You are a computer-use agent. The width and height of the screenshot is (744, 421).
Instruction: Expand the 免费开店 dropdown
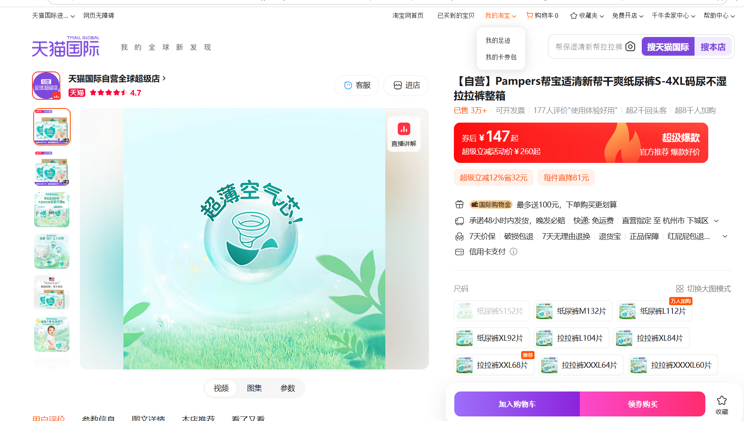click(628, 16)
